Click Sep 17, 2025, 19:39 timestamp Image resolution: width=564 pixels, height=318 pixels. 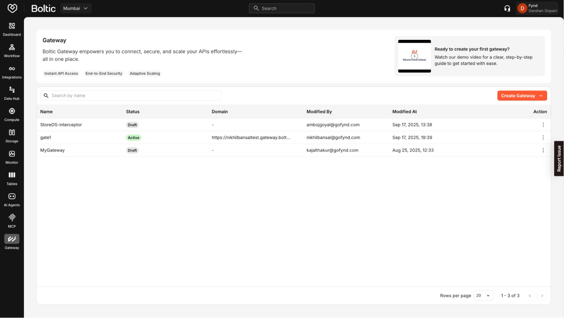point(412,138)
